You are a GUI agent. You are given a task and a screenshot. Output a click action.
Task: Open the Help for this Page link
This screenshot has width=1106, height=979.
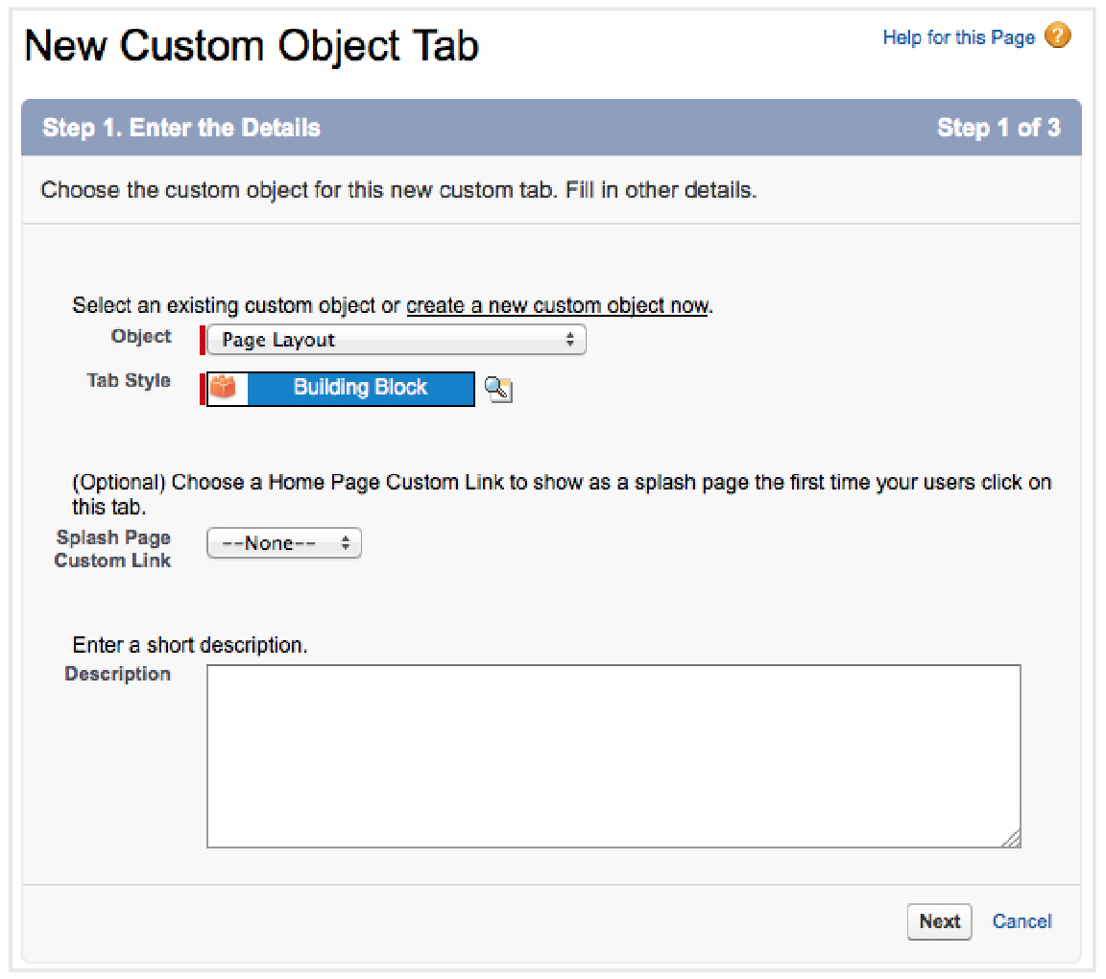958,37
